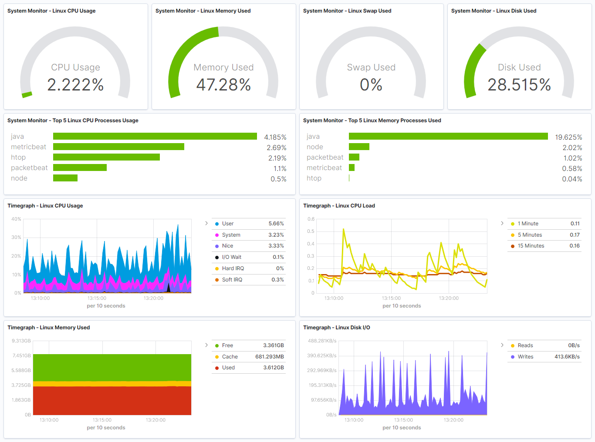Click the 15 Minutes load legend dot
This screenshot has width=595, height=442.
click(x=513, y=246)
